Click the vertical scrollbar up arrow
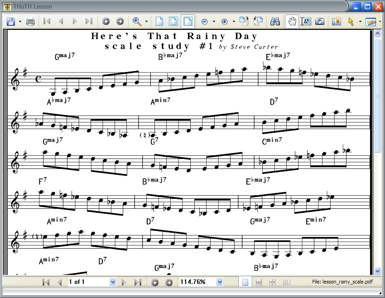This screenshot has width=385, height=298. pos(378,33)
